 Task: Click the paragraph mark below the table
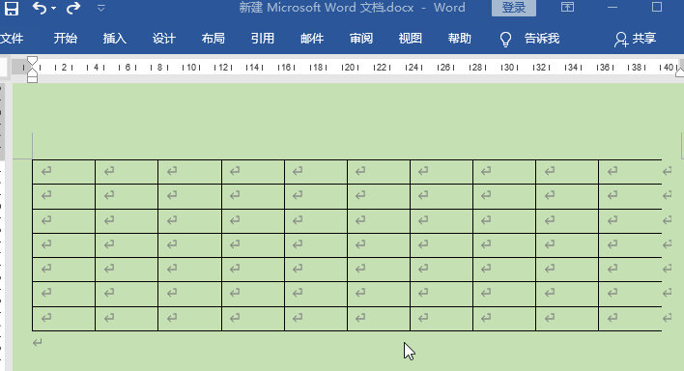(x=38, y=343)
